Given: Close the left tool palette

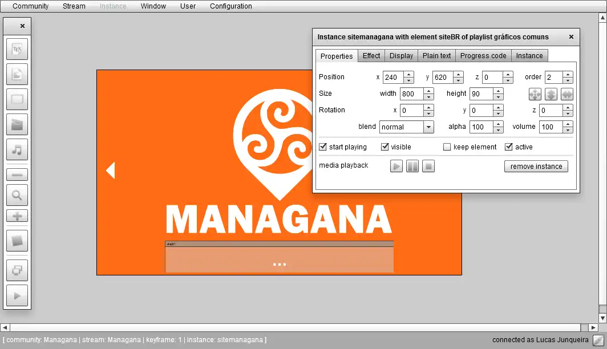Looking at the screenshot, I should (x=22, y=26).
